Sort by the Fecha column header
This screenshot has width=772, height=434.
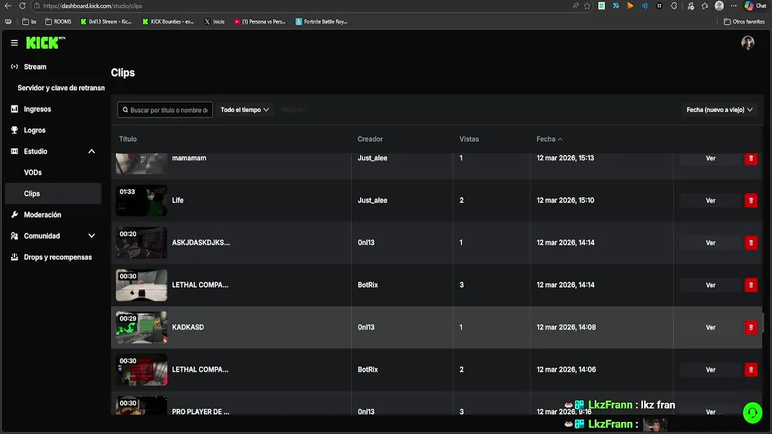[549, 139]
